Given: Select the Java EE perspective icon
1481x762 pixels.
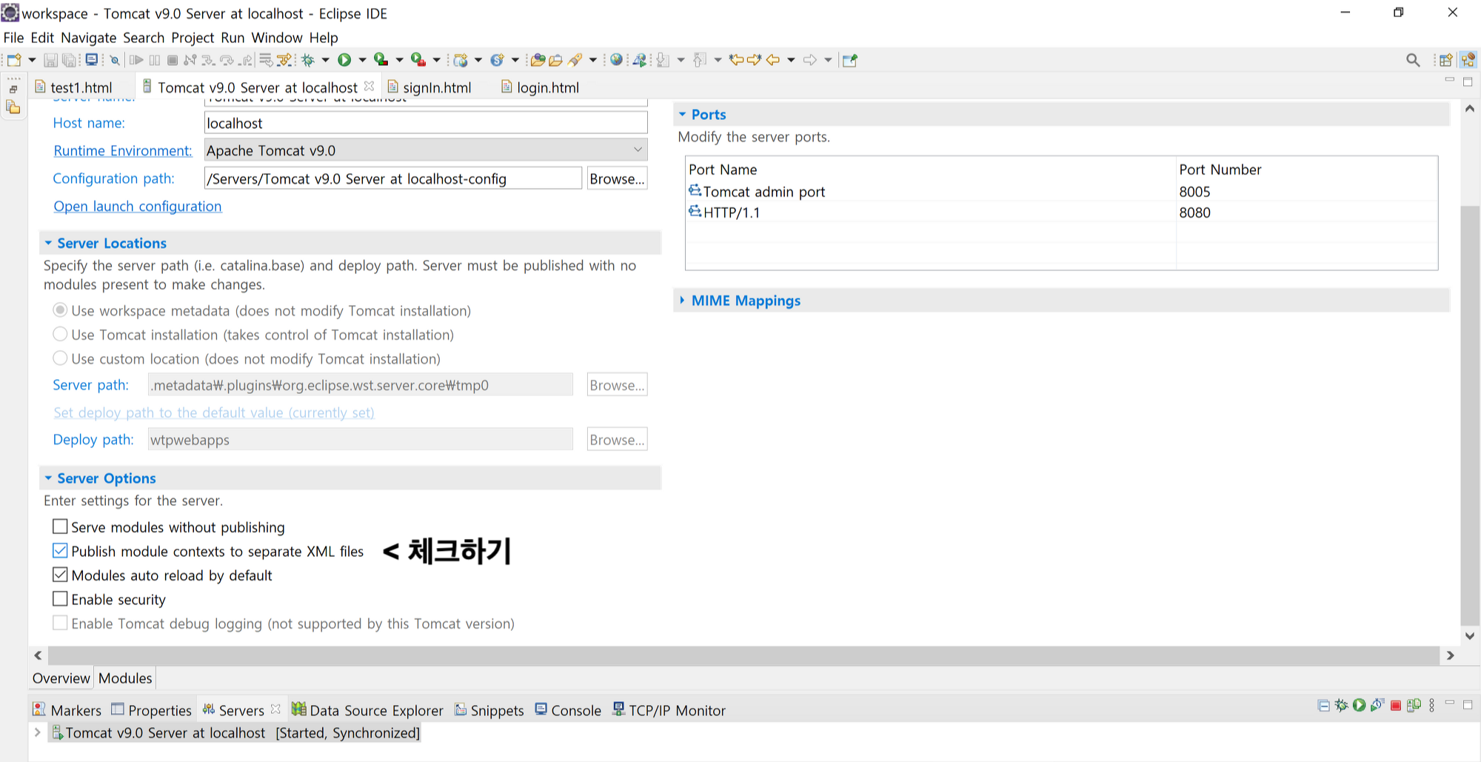Looking at the screenshot, I should pos(1468,60).
